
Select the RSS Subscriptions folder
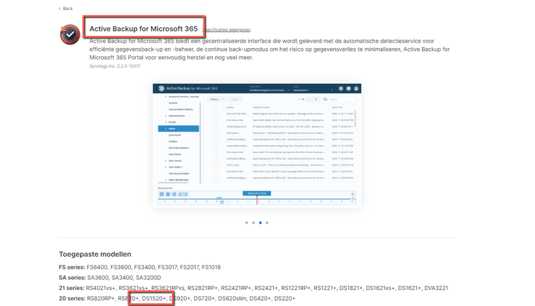179,148
